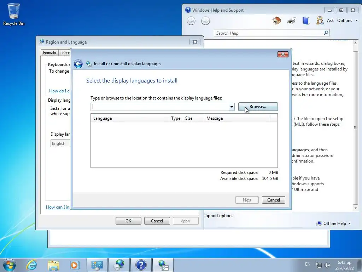The height and width of the screenshot is (272, 362).
Task: Open the Options menu in Help window
Action: coord(347,21)
